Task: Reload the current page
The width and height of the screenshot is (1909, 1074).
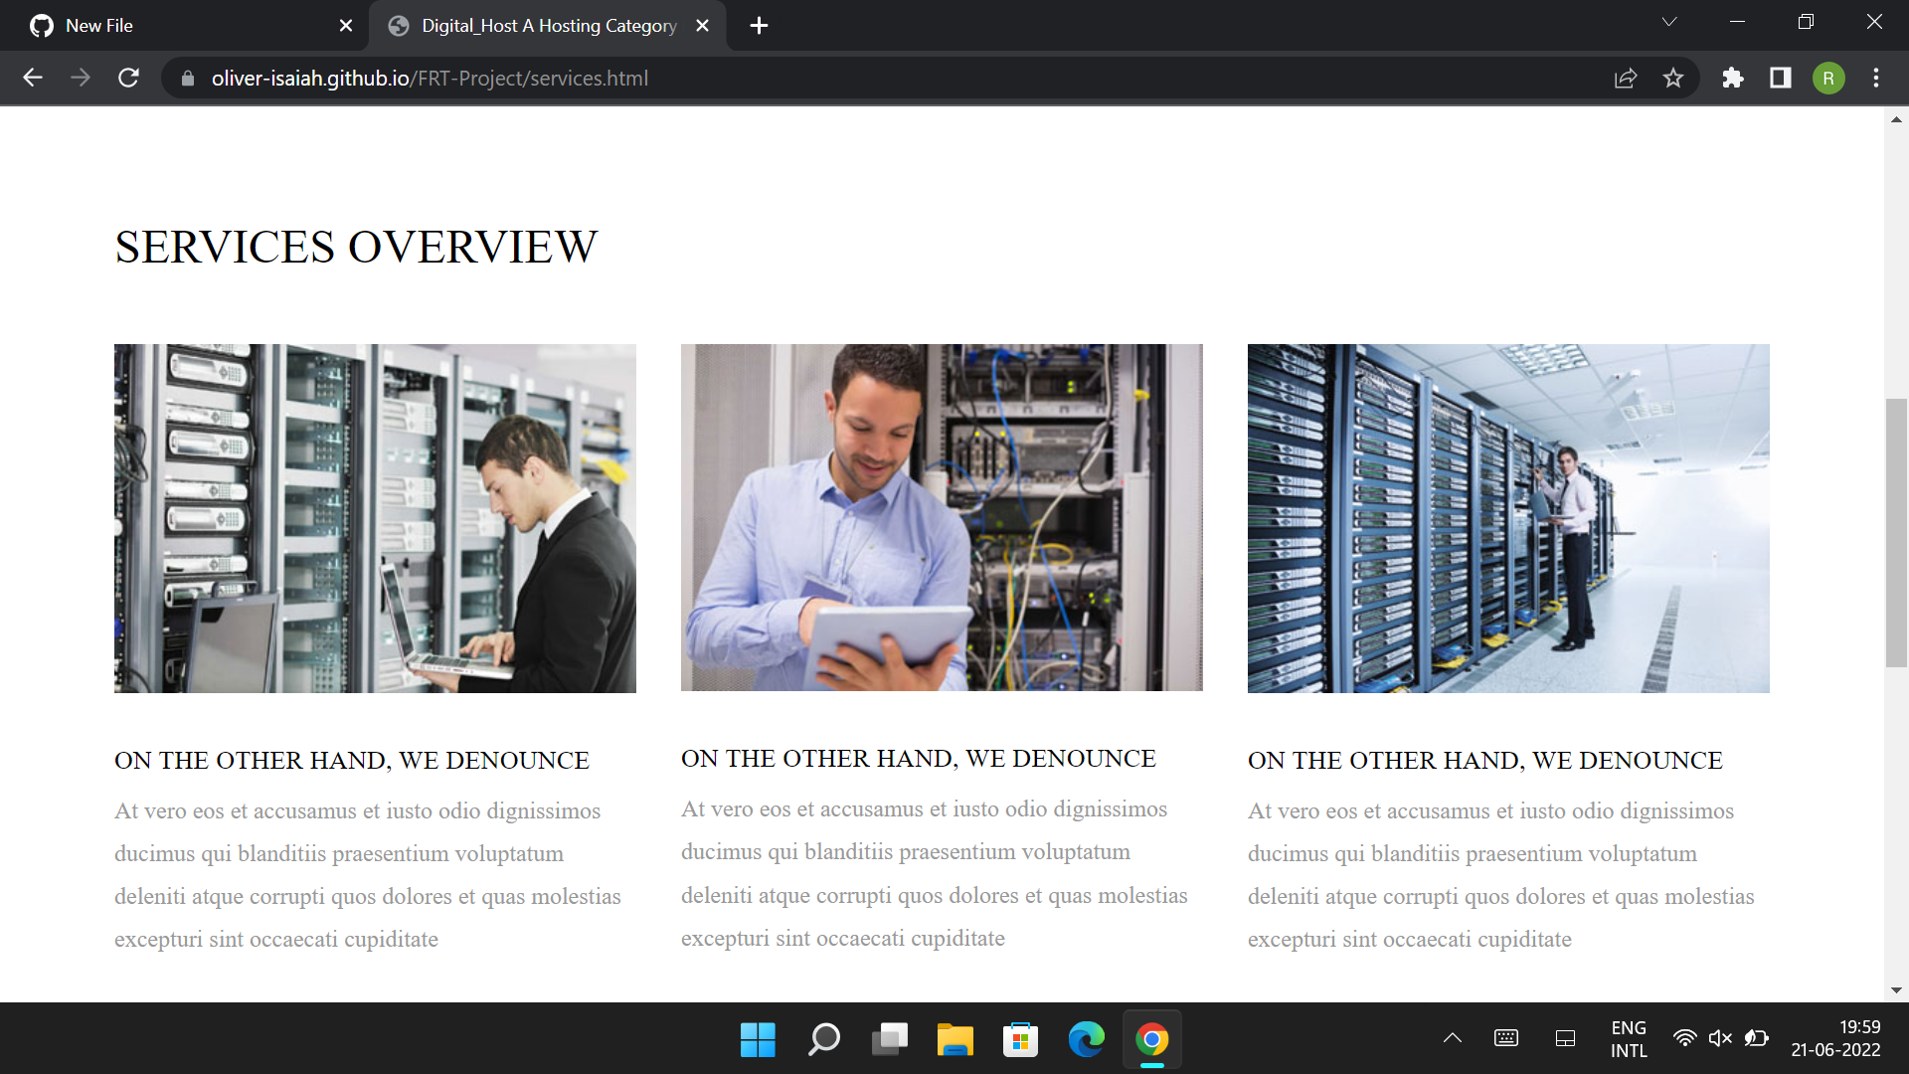Action: click(x=128, y=78)
